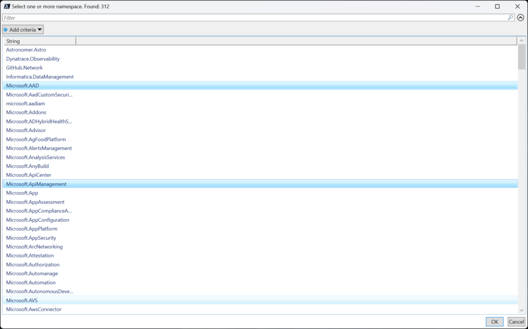Select the Microsoft.AnalysisServices row

pos(260,157)
